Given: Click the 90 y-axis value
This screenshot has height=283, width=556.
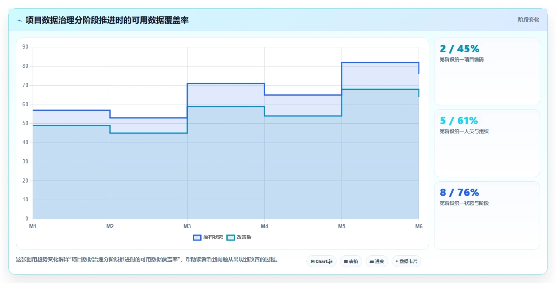Looking at the screenshot, I should [x=25, y=47].
